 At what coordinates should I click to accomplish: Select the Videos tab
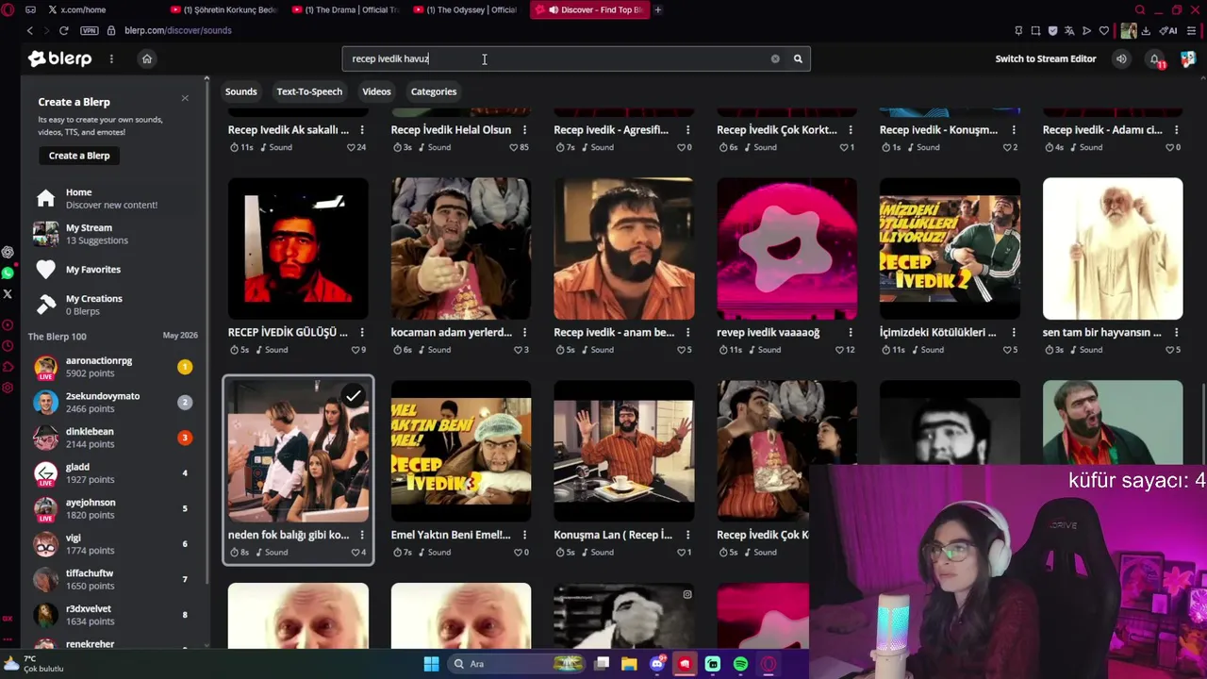tap(376, 91)
